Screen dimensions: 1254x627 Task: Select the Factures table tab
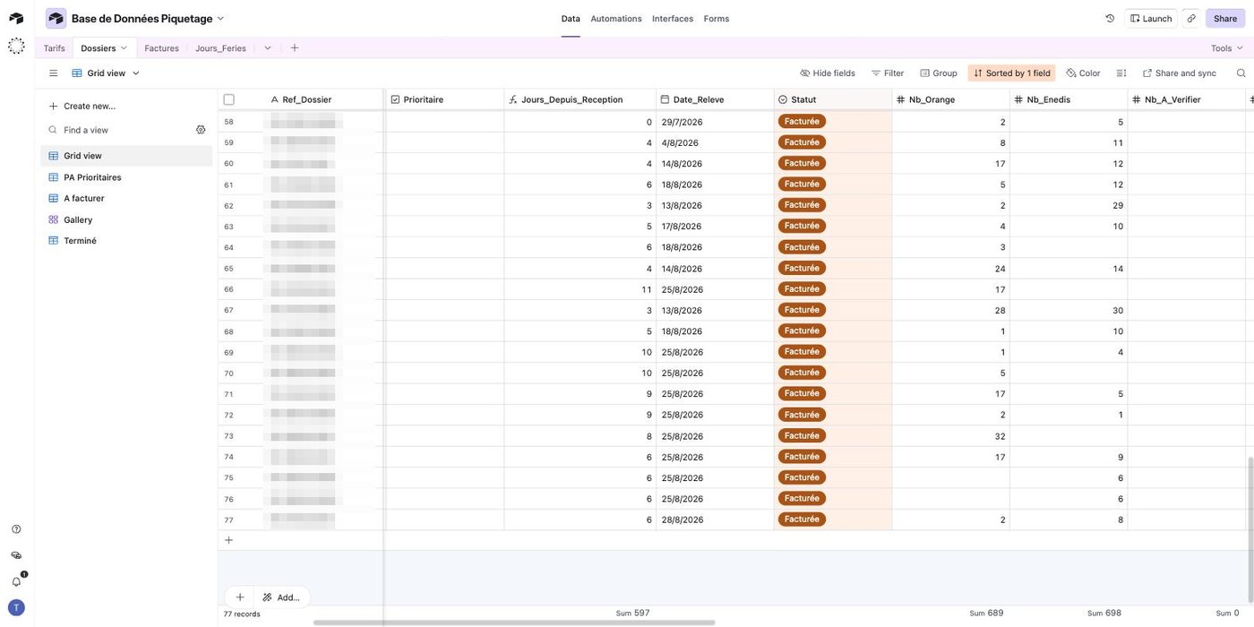tap(162, 48)
